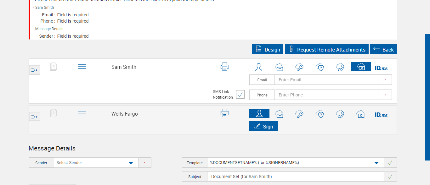430x185 pixels.
Task: Click the Enter Email input field
Action: tap(326, 80)
